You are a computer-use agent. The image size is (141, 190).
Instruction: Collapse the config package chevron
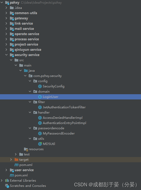click(x=30, y=81)
